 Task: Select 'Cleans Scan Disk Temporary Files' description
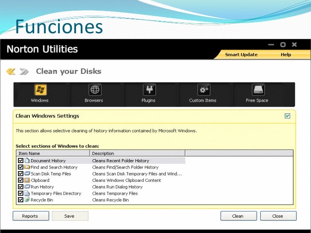pos(137,174)
